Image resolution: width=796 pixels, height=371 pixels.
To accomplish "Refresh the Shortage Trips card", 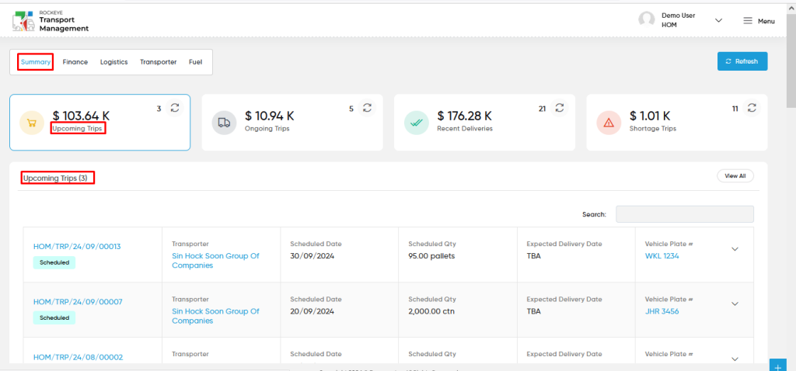I will point(752,108).
